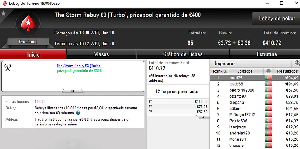The image size is (300, 149).
Task: Sort by the Resultados column header
Action: (286, 71)
